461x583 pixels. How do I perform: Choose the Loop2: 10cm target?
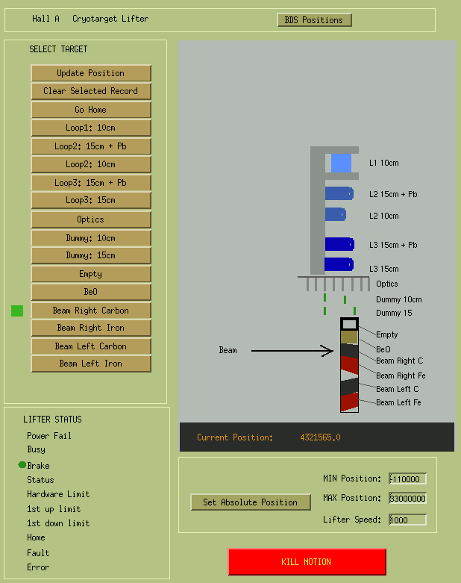coord(91,164)
